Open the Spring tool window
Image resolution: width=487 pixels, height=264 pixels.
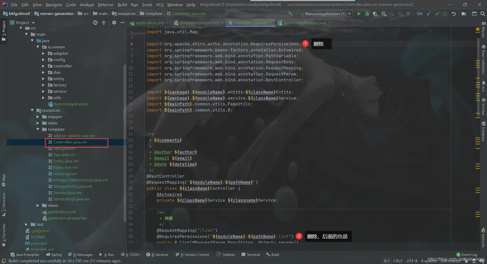(54, 255)
